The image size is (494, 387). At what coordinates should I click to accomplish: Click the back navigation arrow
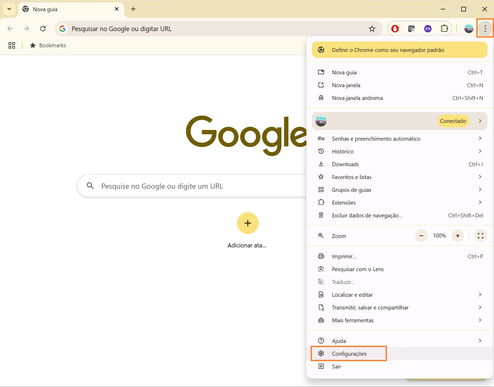(10, 29)
